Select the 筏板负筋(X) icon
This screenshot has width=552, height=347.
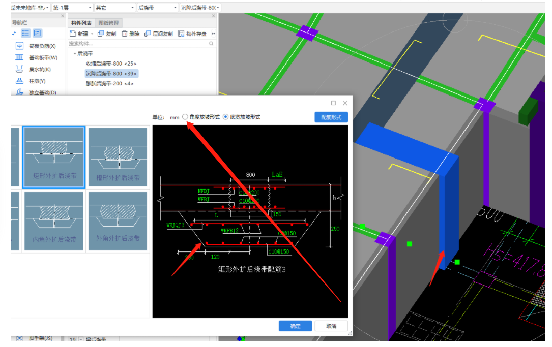click(19, 46)
